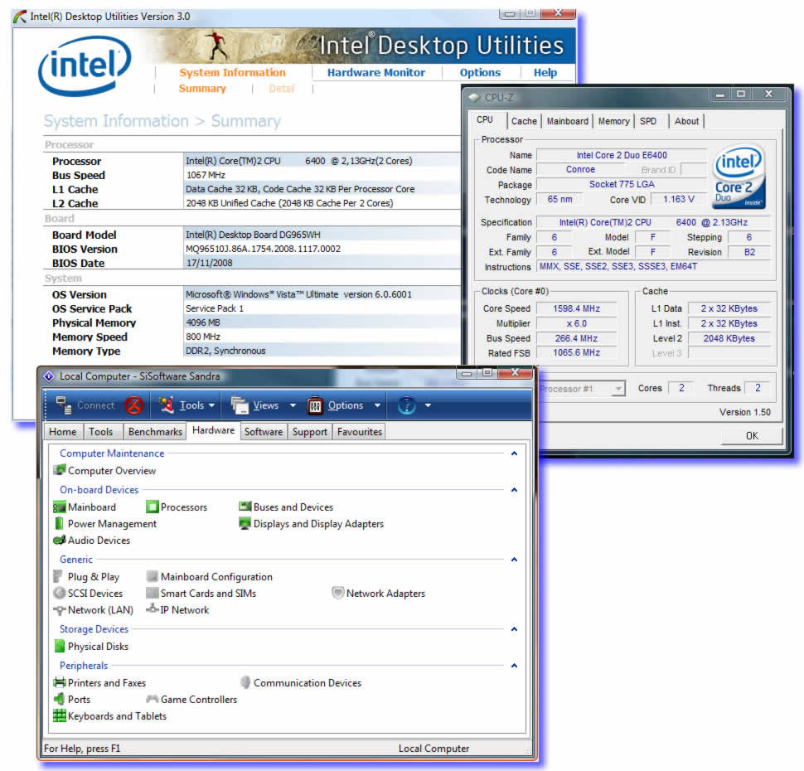Select the Hardware tab in Sandra
This screenshot has width=804, height=771.
(x=213, y=430)
